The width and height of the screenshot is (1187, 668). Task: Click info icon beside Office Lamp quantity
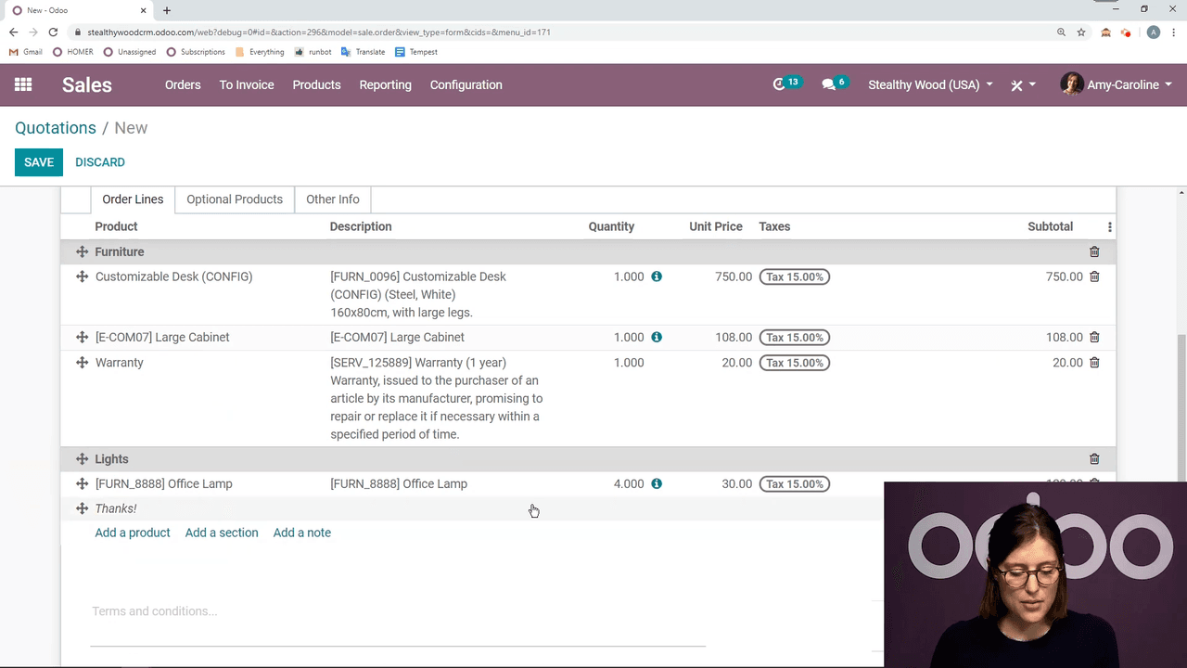tap(657, 484)
